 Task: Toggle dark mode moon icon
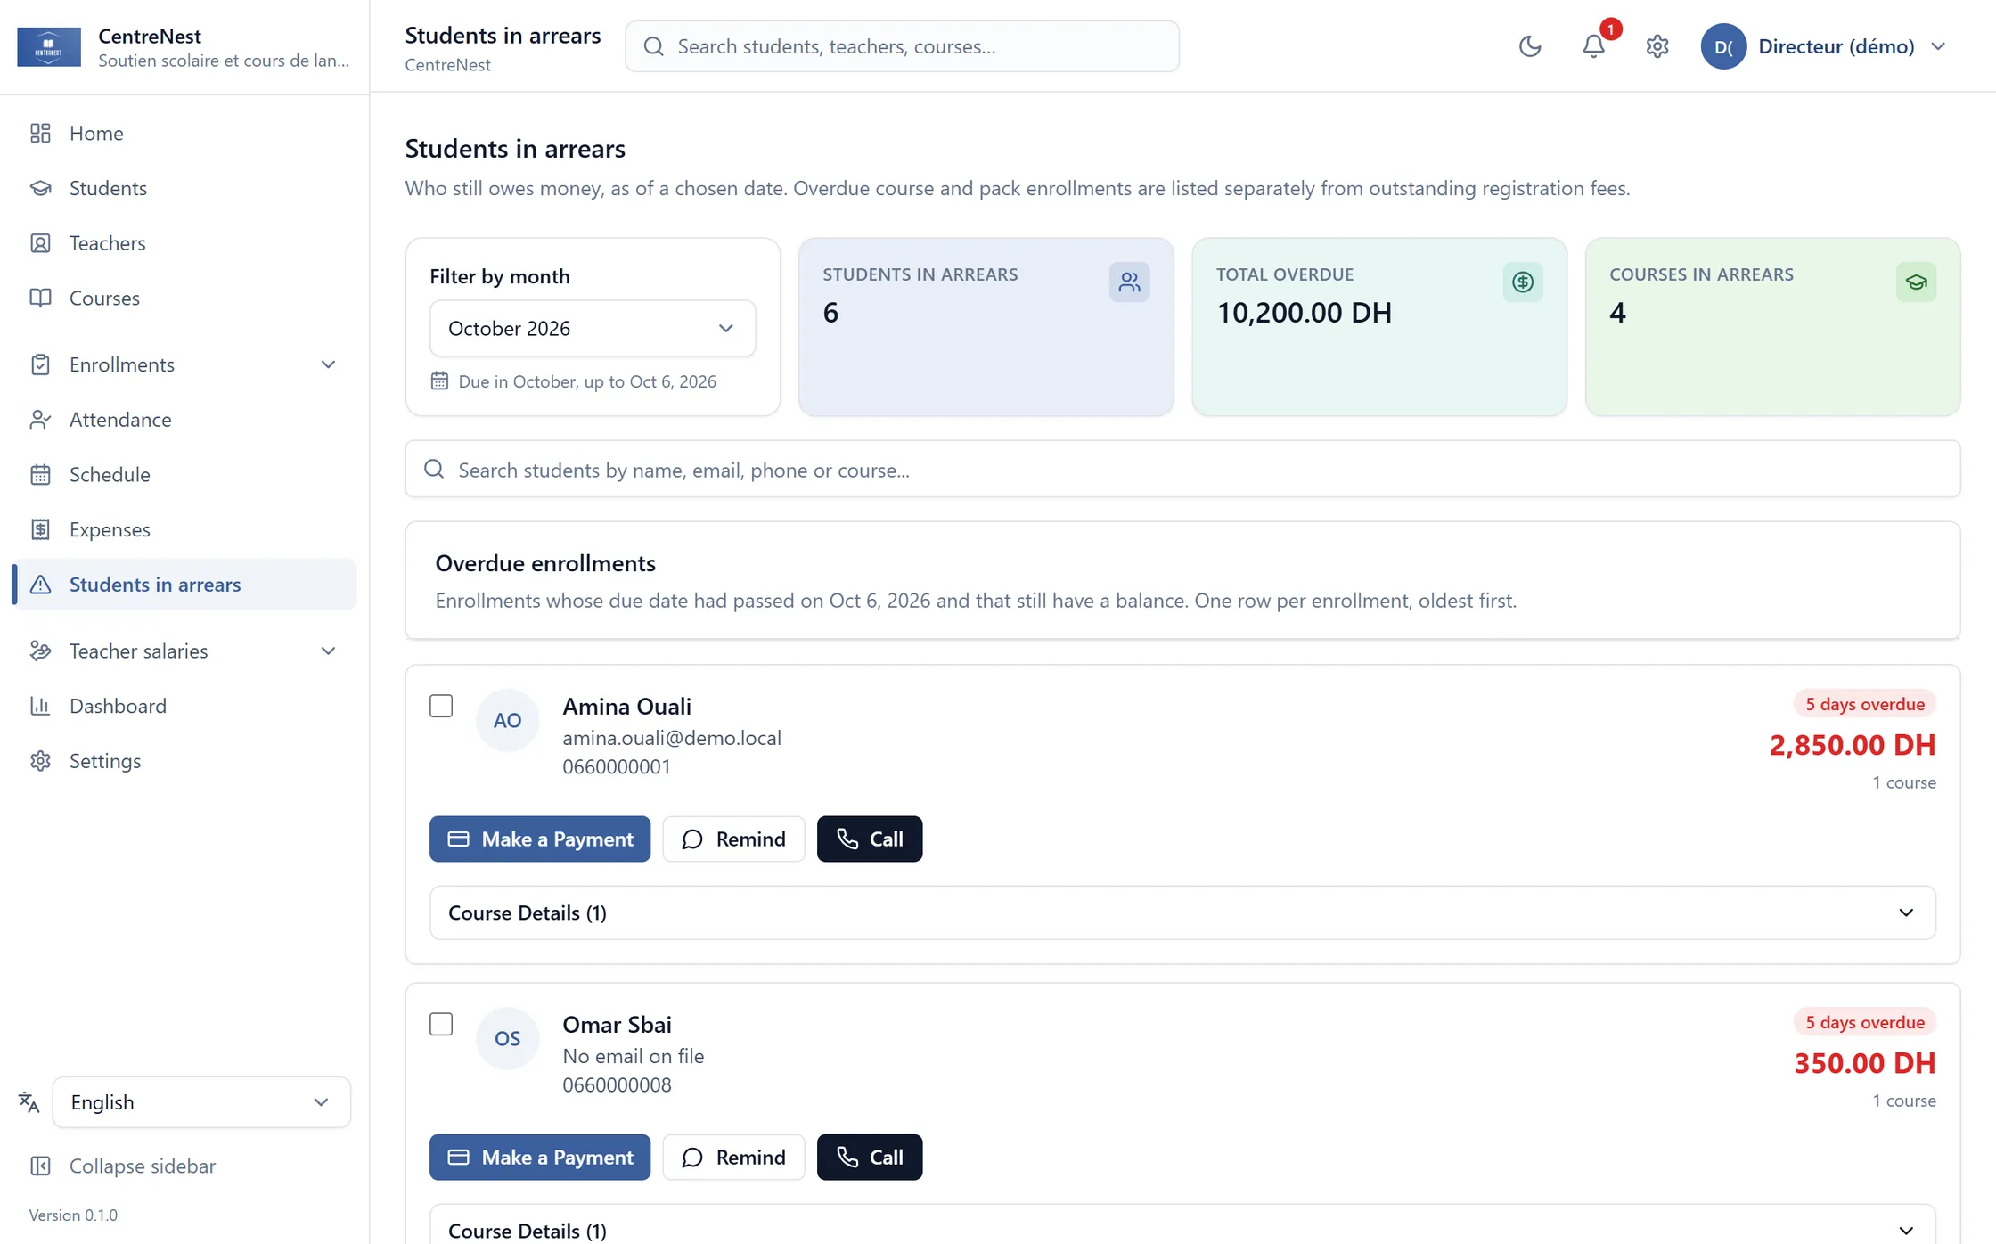1530,46
